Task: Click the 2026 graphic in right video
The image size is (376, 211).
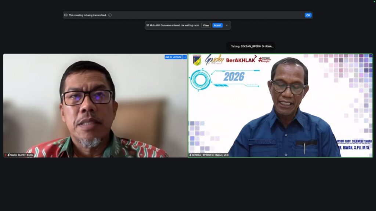Action: [x=234, y=77]
